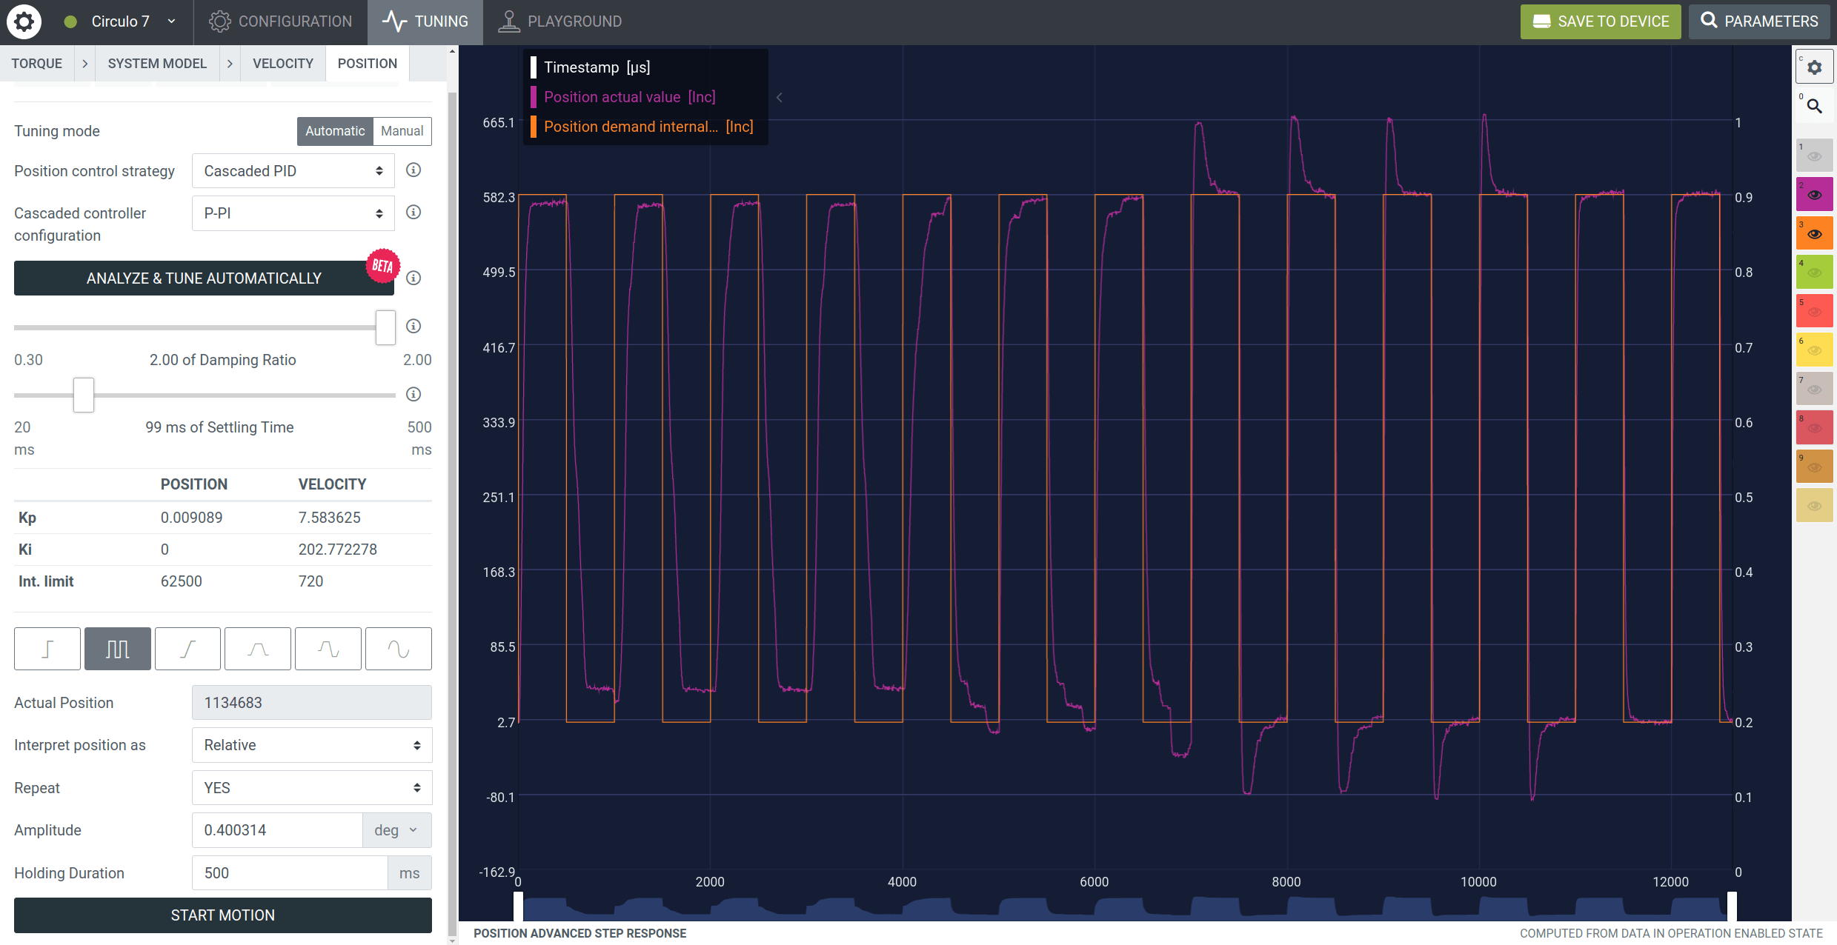Viewport: 1837px width, 945px height.
Task: Click the Settling Time slider handle
Action: click(84, 395)
